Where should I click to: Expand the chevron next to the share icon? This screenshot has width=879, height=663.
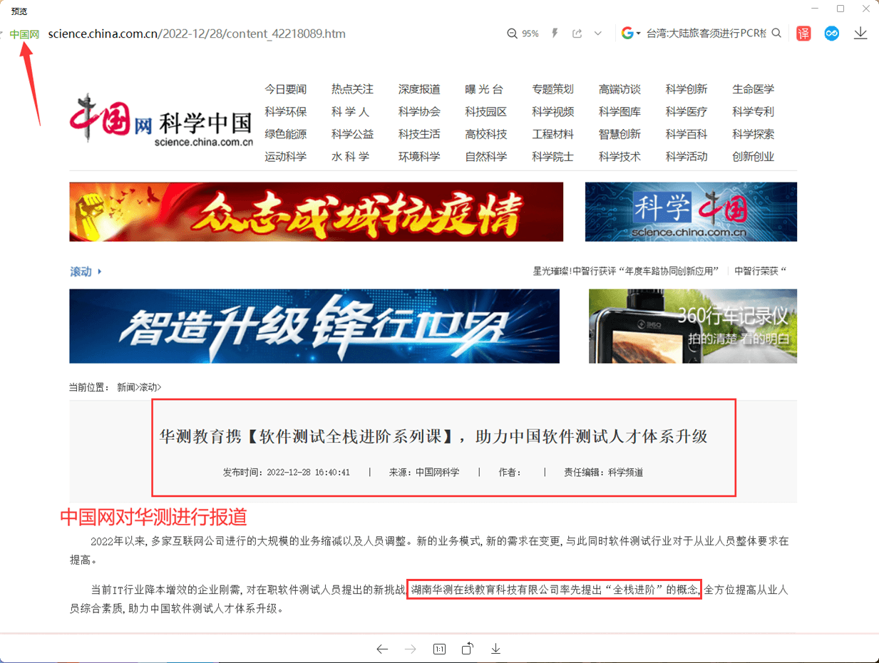(x=598, y=34)
